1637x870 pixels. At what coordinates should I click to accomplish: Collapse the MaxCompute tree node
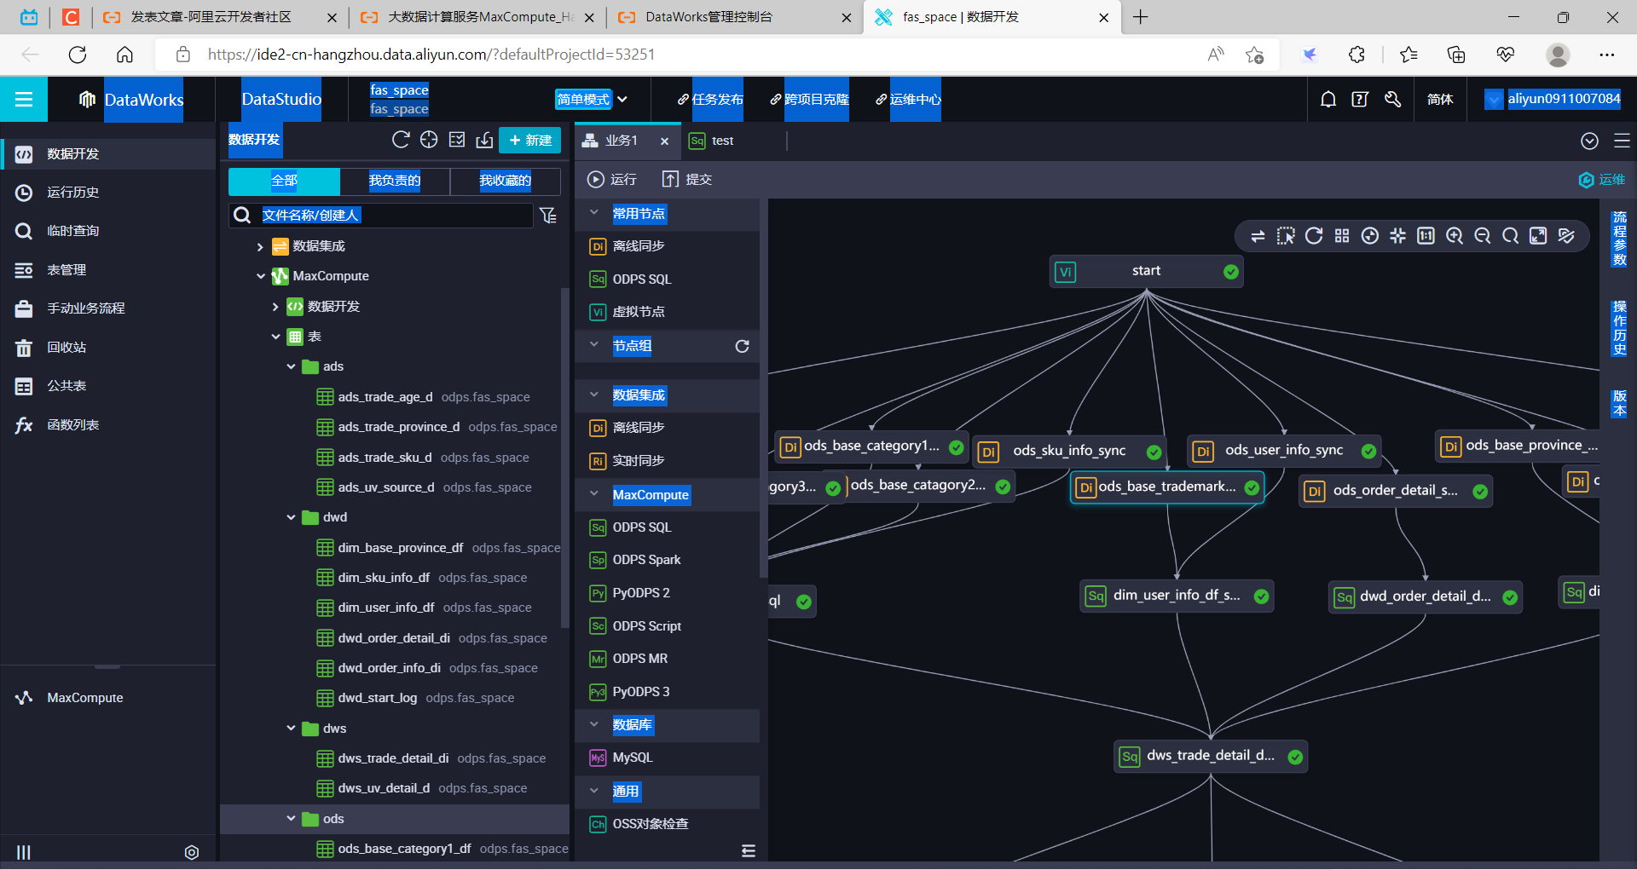coord(260,276)
